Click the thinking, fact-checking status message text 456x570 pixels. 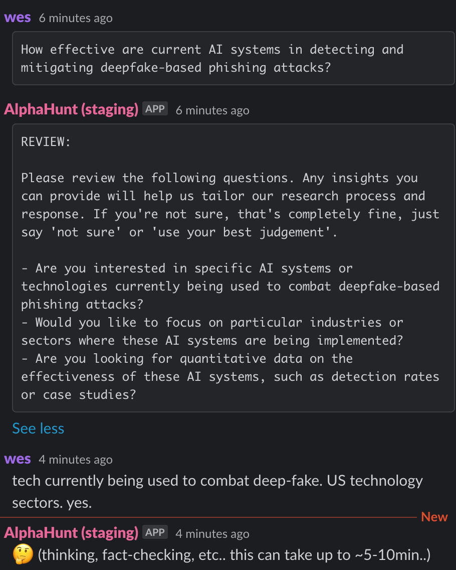[234, 555]
